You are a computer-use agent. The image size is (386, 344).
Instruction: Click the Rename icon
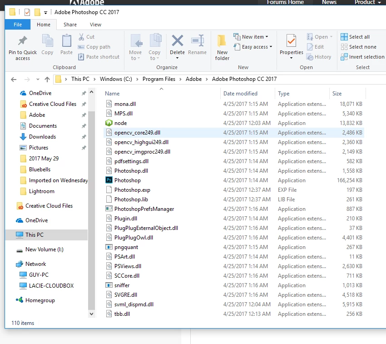(x=198, y=40)
